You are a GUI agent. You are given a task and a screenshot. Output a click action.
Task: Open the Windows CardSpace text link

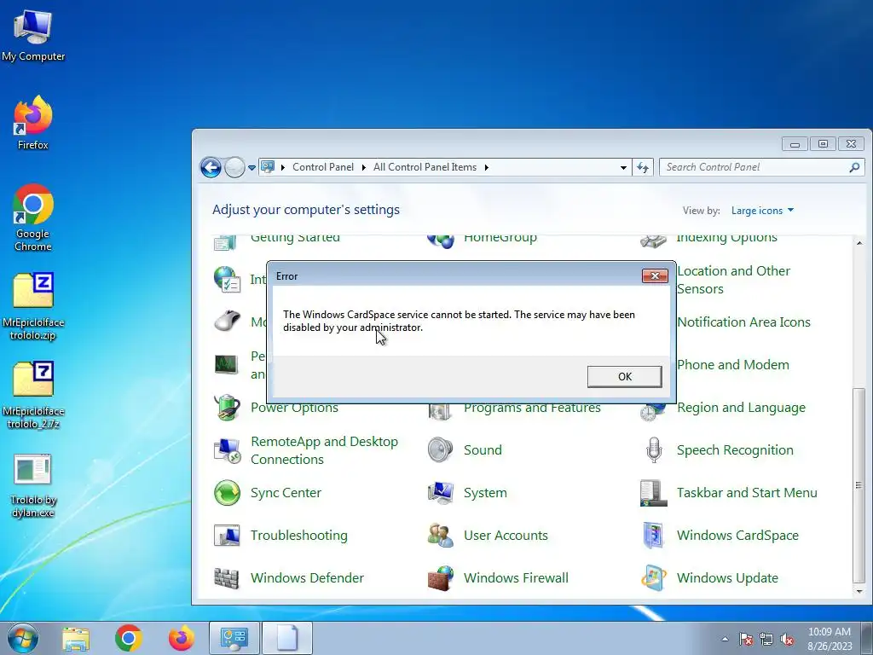point(737,536)
